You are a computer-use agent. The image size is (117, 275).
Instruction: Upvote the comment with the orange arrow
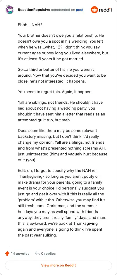pos(7,254)
